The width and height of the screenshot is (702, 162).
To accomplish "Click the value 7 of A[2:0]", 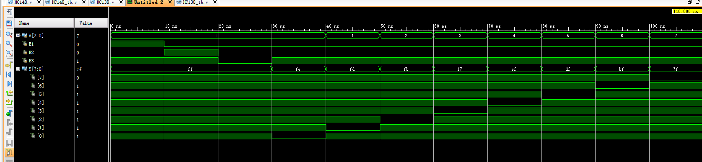I will coord(78,36).
